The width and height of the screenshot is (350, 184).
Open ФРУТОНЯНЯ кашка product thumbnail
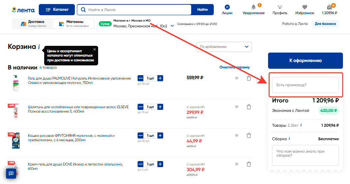(16, 140)
